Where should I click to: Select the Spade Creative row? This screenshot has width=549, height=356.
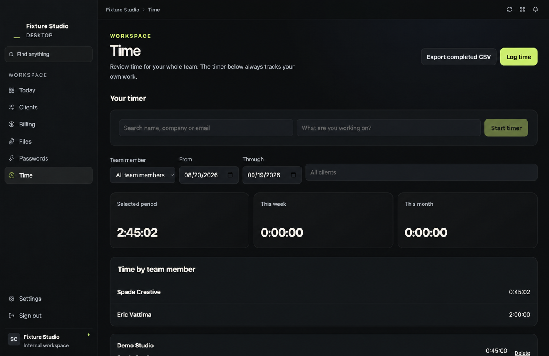[323, 292]
